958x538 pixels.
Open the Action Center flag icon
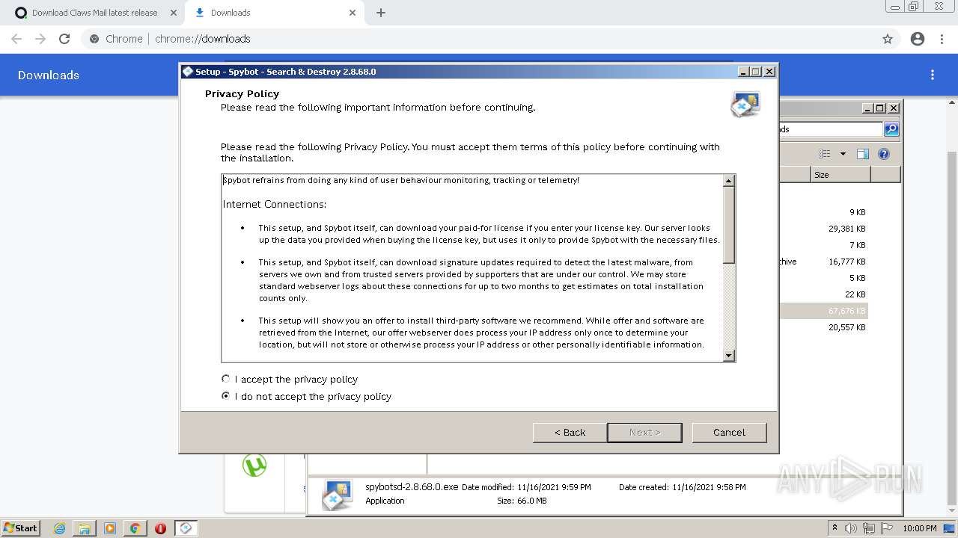click(x=886, y=528)
